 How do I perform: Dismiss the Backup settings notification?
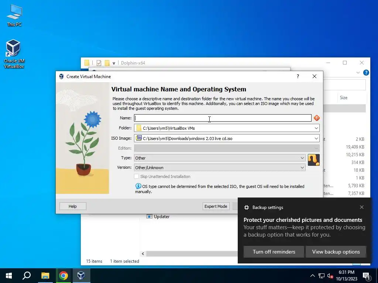tap(362, 207)
